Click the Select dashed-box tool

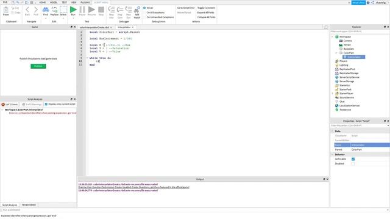[63, 12]
